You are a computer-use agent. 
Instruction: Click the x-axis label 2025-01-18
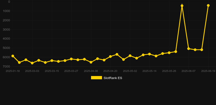[13, 71]
